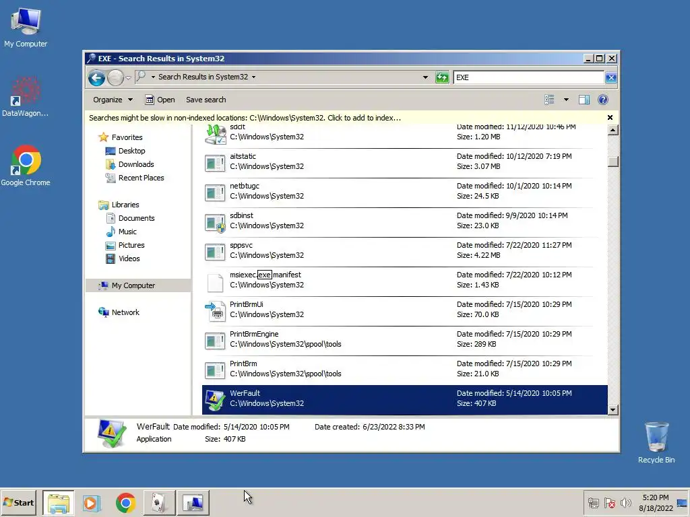Click the netbtugc file name
690x517 pixels.
pos(244,186)
